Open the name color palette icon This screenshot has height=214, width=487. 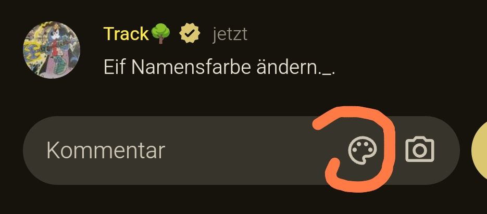coord(363,150)
